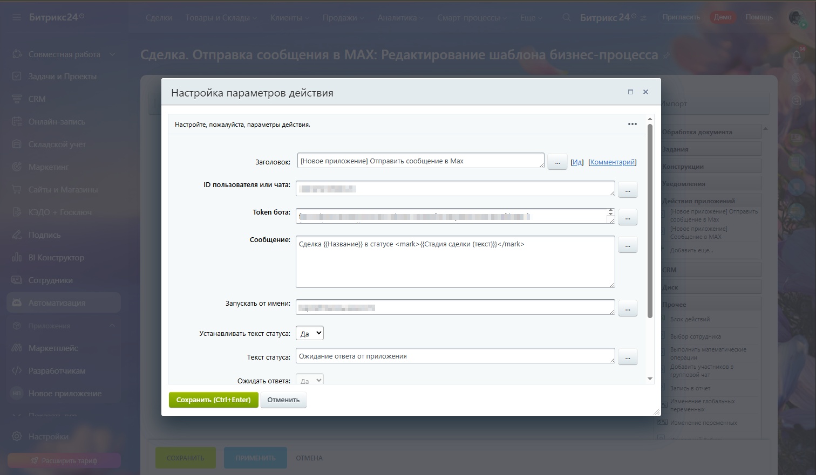This screenshot has height=475, width=816.
Task: Click the ellipsis button next to Текст статуса
Action: point(628,357)
